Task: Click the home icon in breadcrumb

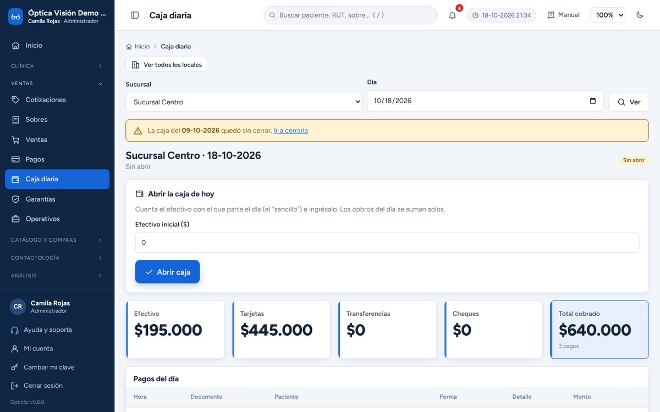Action: click(129, 47)
